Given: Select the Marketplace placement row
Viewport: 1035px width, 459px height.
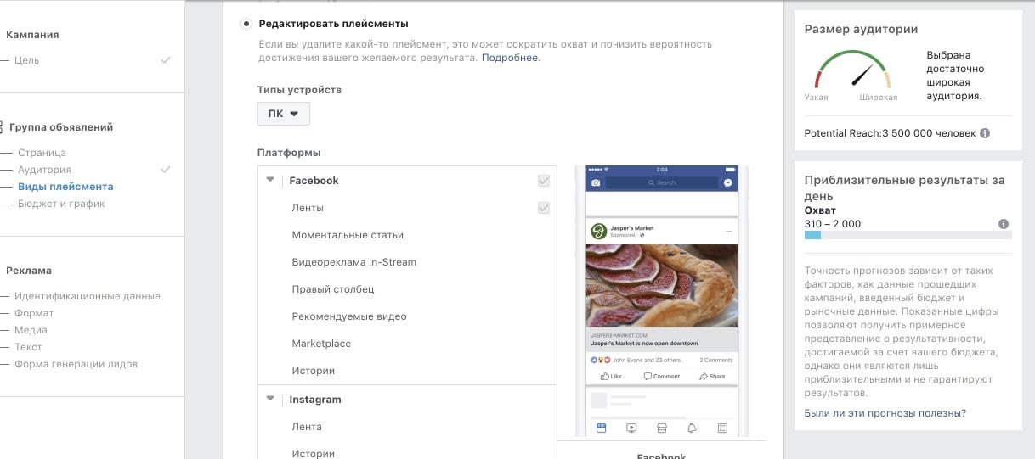Looking at the screenshot, I should (x=407, y=344).
